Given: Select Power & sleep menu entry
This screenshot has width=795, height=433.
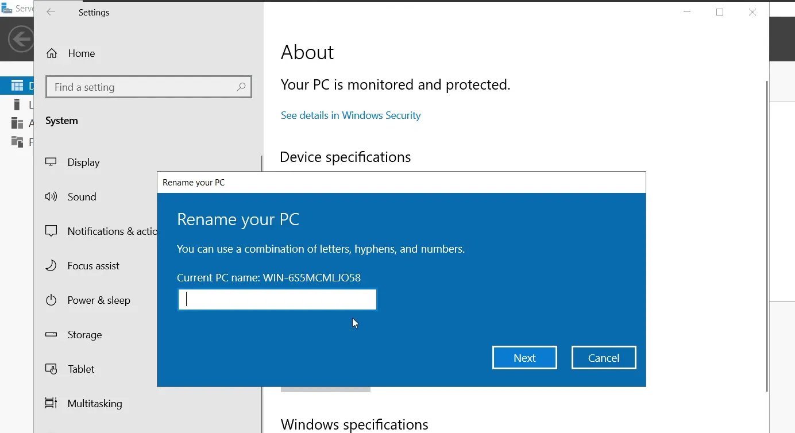Looking at the screenshot, I should [x=99, y=300].
